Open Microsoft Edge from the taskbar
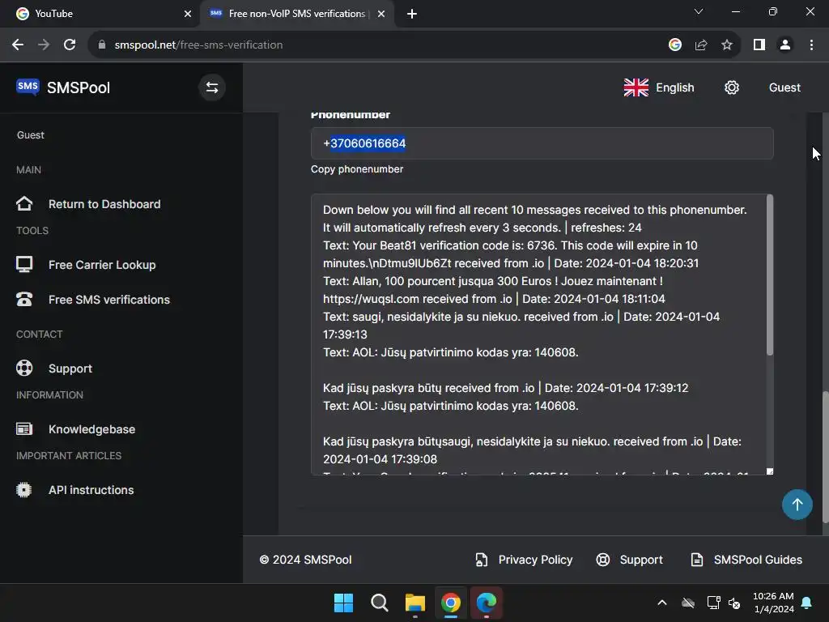Image resolution: width=829 pixels, height=622 pixels. pyautogui.click(x=487, y=603)
